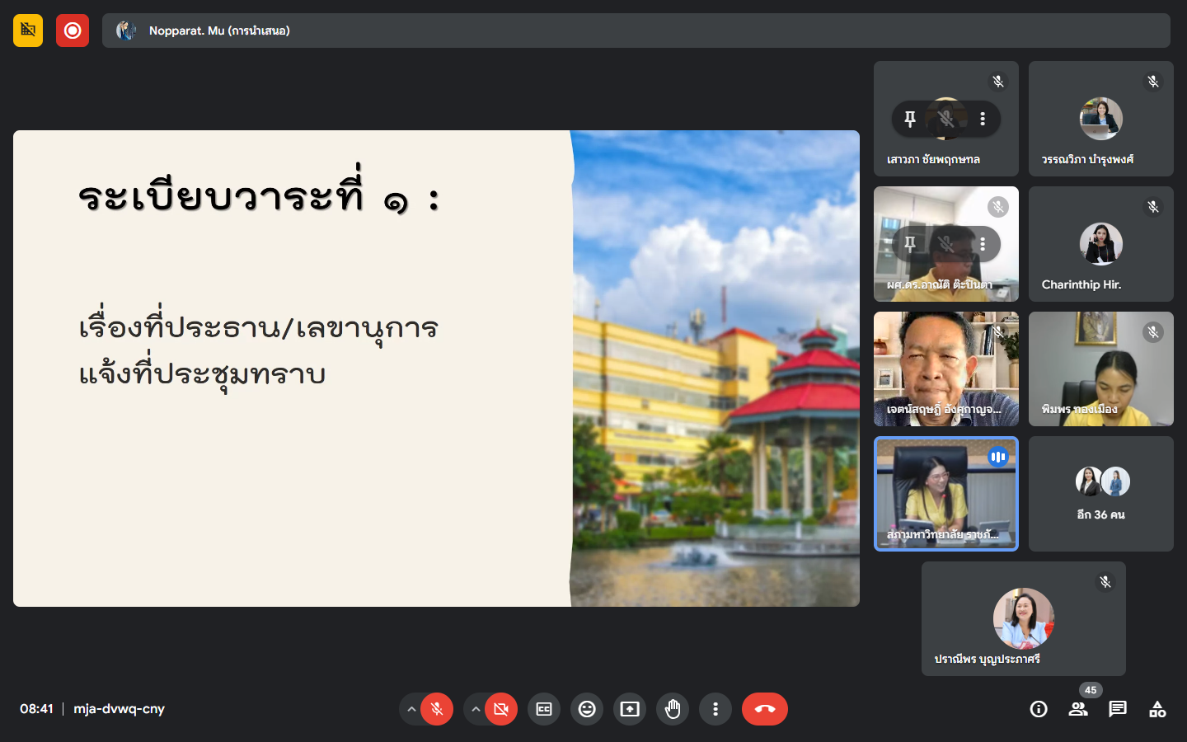Show the people list with 45 participants
1187x742 pixels.
click(x=1078, y=709)
